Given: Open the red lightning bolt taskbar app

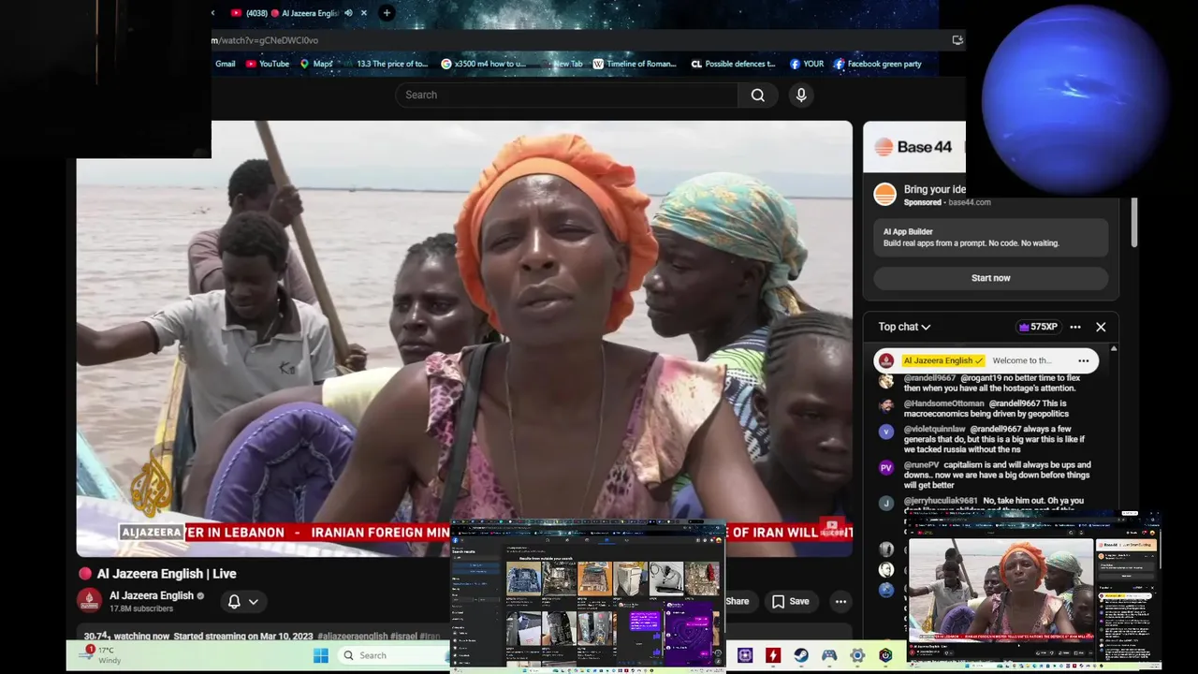Looking at the screenshot, I should [773, 655].
